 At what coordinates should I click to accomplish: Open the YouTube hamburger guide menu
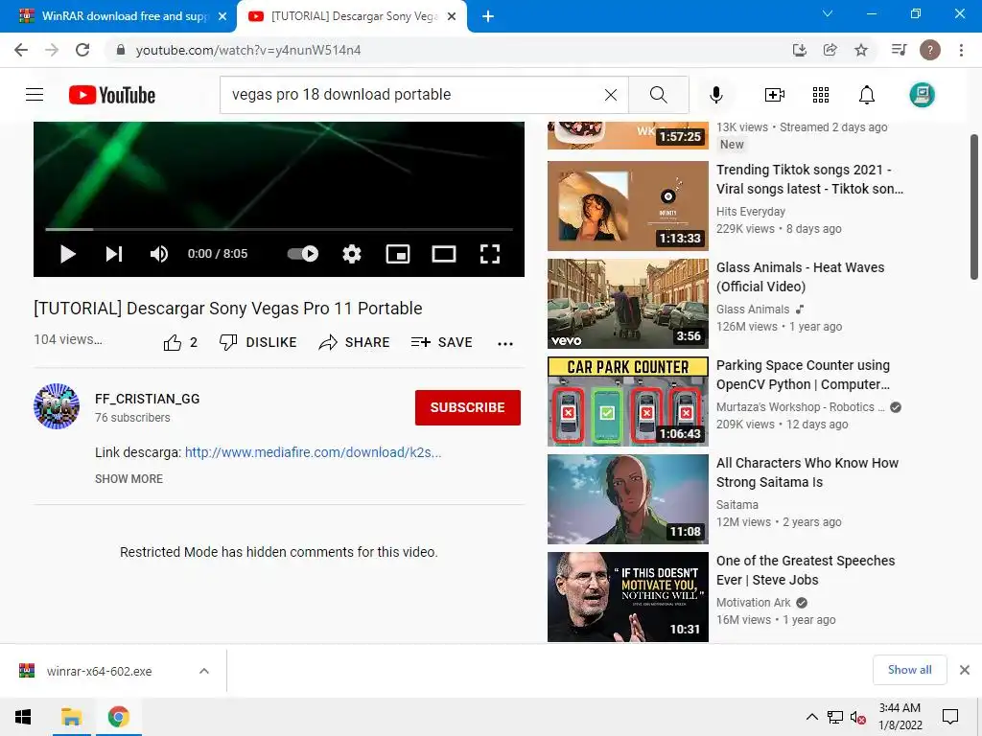point(35,95)
